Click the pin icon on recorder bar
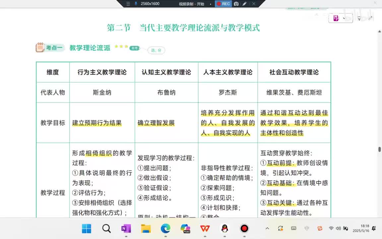 pyautogui.click(x=136, y=4)
